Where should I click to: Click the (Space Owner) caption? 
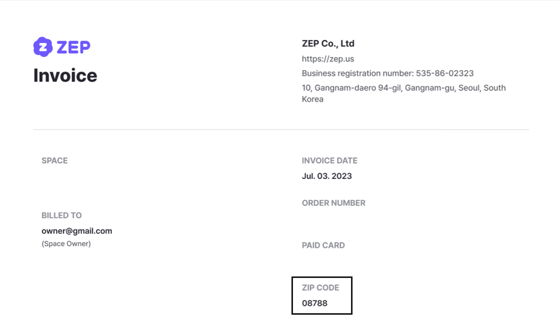pos(66,244)
